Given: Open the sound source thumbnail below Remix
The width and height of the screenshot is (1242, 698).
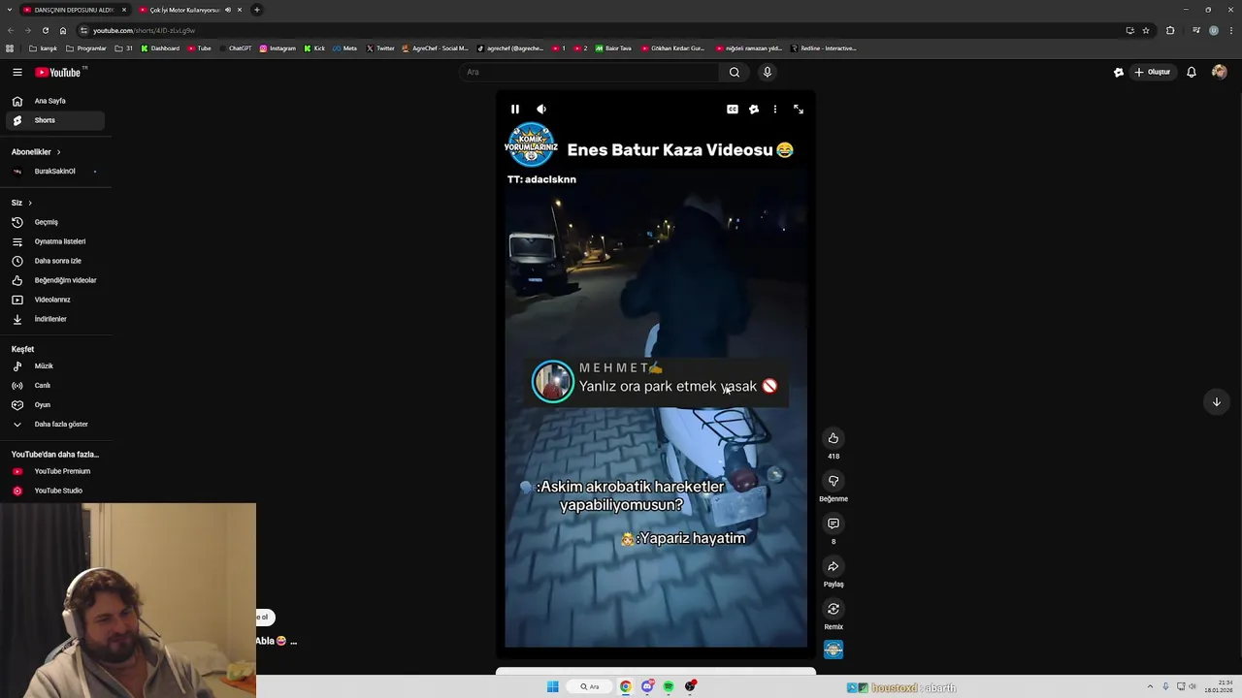Looking at the screenshot, I should [833, 650].
